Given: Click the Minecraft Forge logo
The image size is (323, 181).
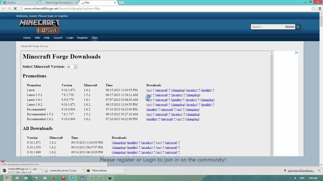Looking at the screenshot, I should 39,26.
